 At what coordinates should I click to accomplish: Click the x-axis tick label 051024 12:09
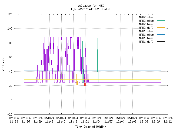(156, 120)
